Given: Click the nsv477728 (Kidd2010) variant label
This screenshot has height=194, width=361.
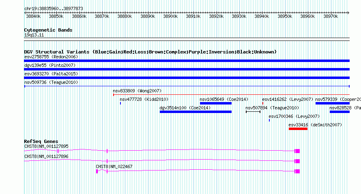Looking at the screenshot, I should 144,99.
